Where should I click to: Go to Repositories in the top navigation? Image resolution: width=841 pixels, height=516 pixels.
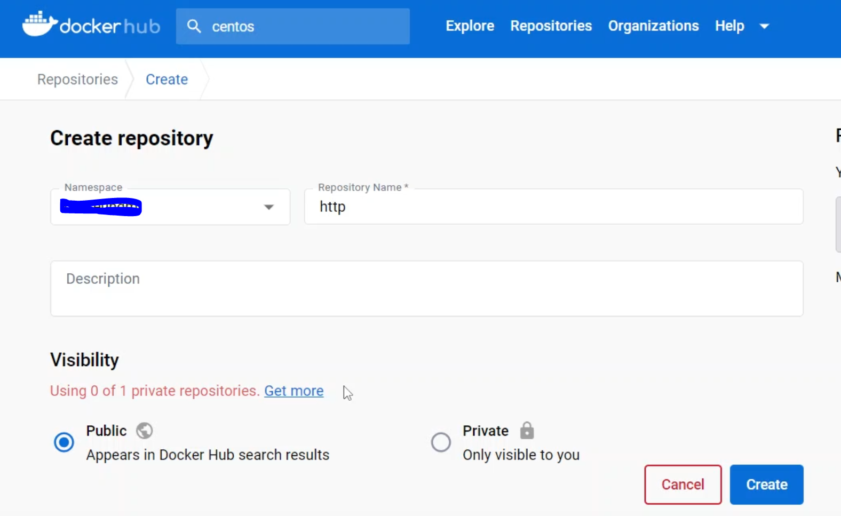pyautogui.click(x=551, y=26)
